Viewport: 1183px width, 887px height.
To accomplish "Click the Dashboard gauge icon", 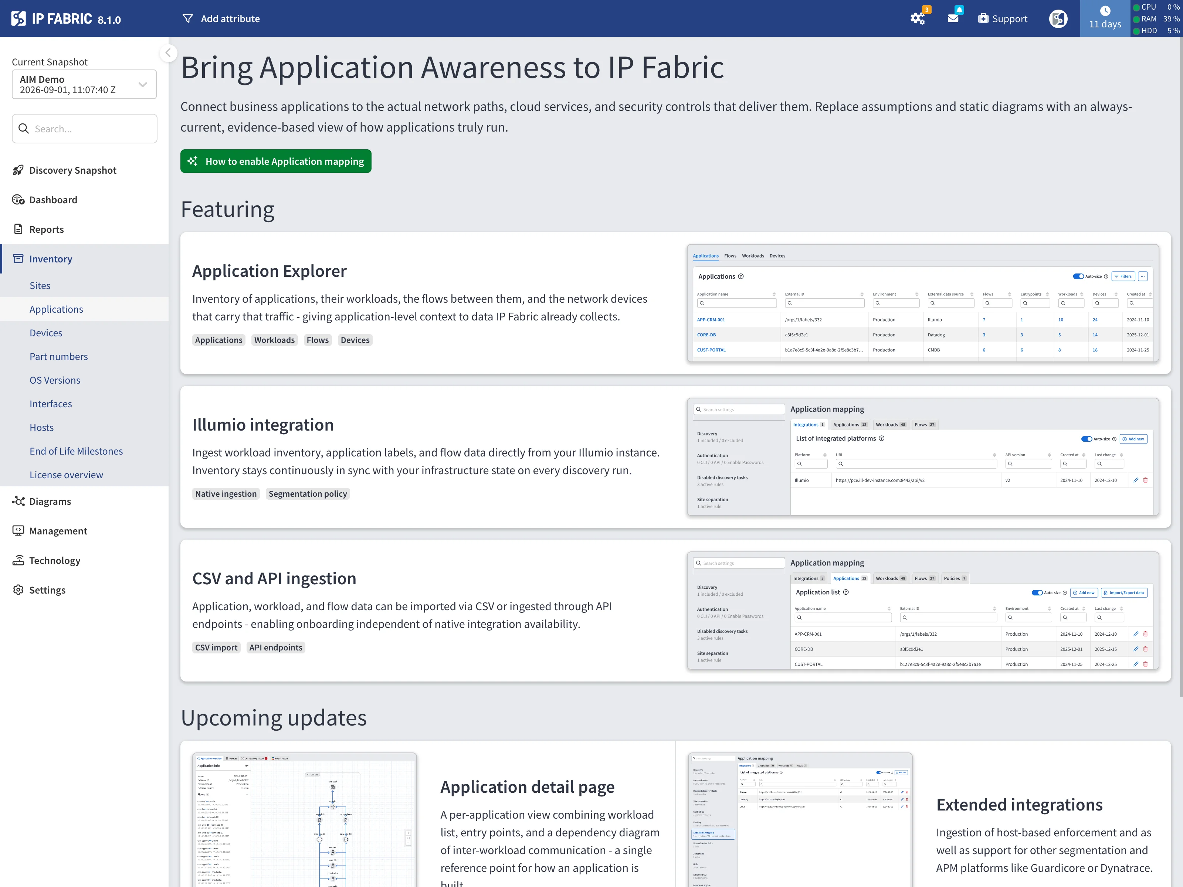I will [x=18, y=200].
